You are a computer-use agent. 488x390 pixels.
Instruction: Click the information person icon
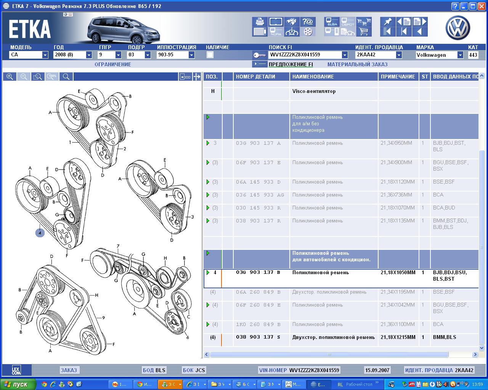point(292,32)
